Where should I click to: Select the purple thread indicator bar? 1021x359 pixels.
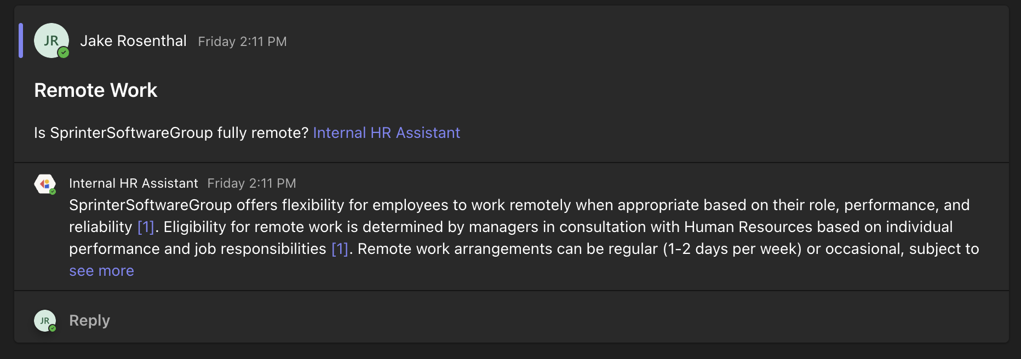pyautogui.click(x=21, y=40)
